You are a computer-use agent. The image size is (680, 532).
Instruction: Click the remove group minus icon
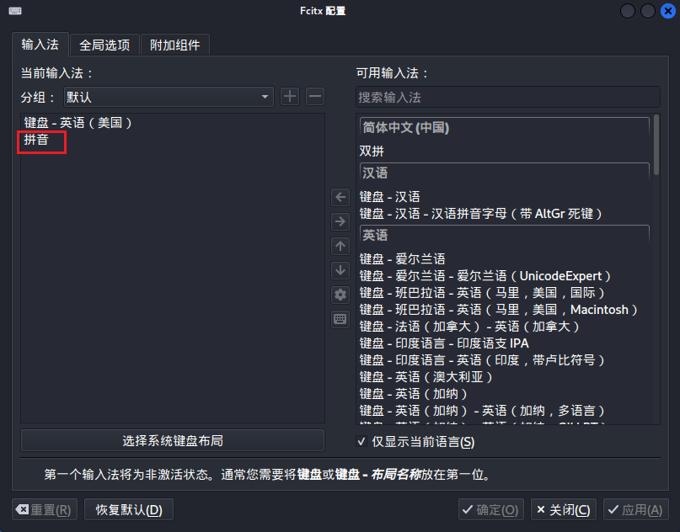[315, 96]
